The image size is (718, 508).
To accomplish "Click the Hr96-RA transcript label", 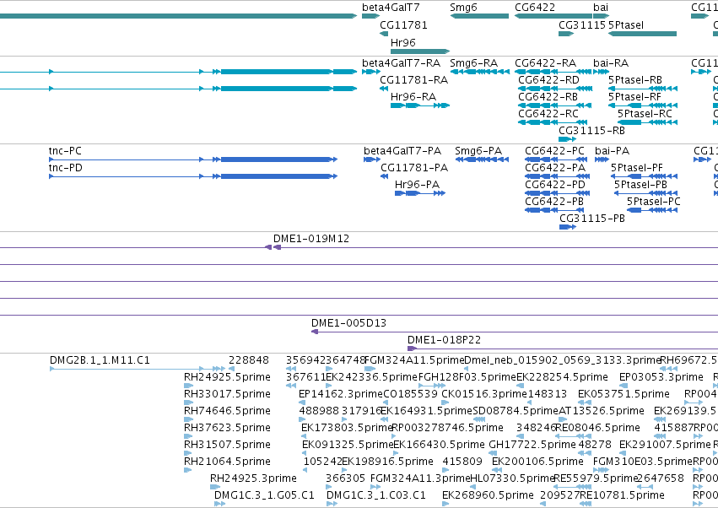I will coord(413,97).
